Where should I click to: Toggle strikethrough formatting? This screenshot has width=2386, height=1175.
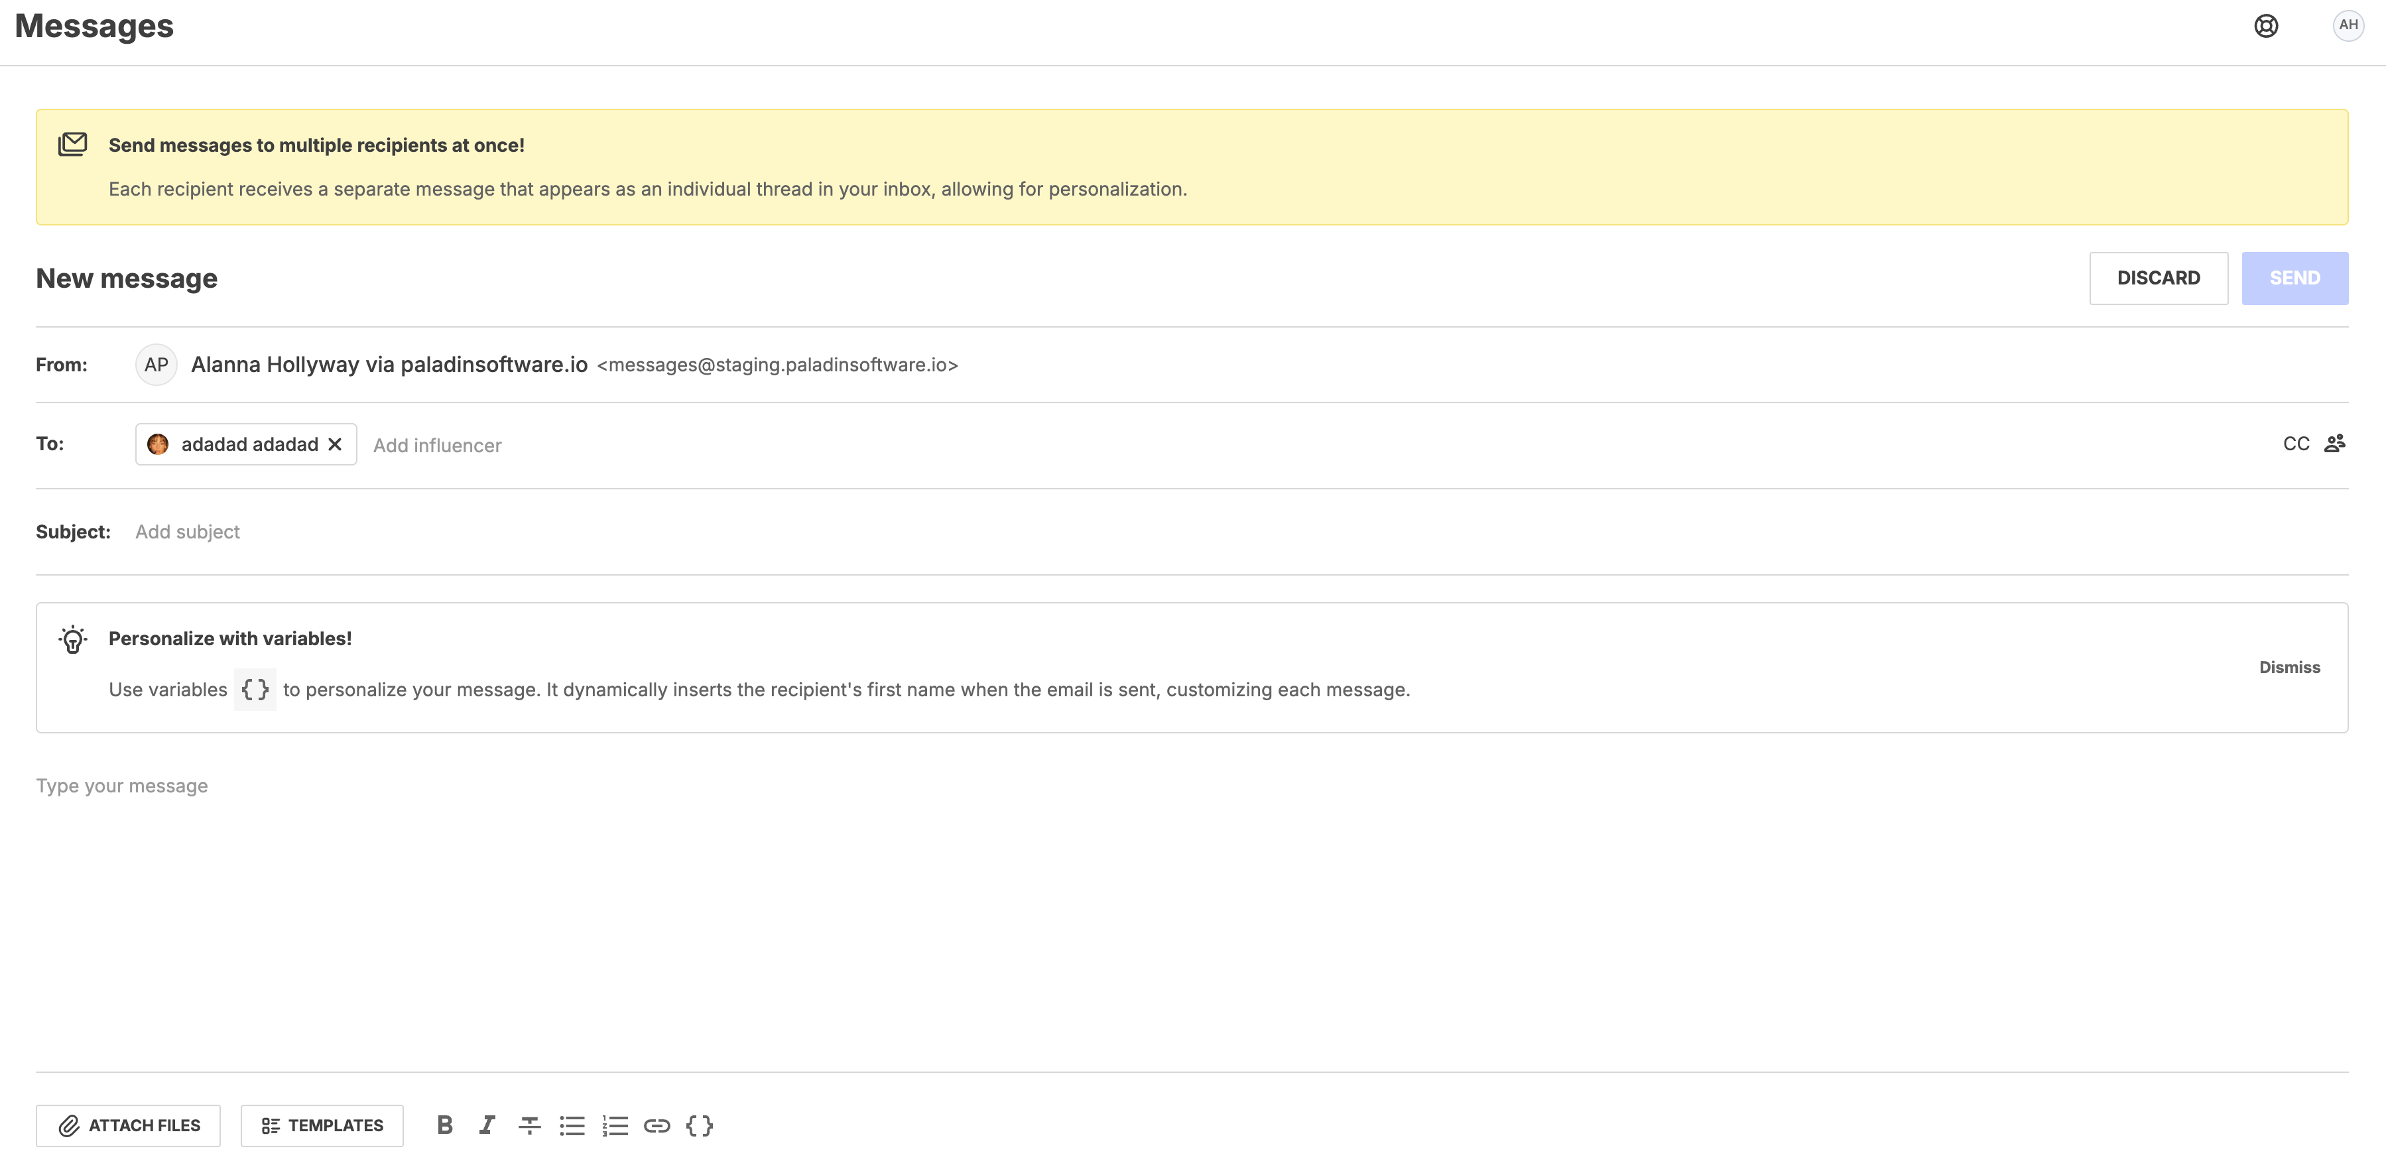[530, 1126]
